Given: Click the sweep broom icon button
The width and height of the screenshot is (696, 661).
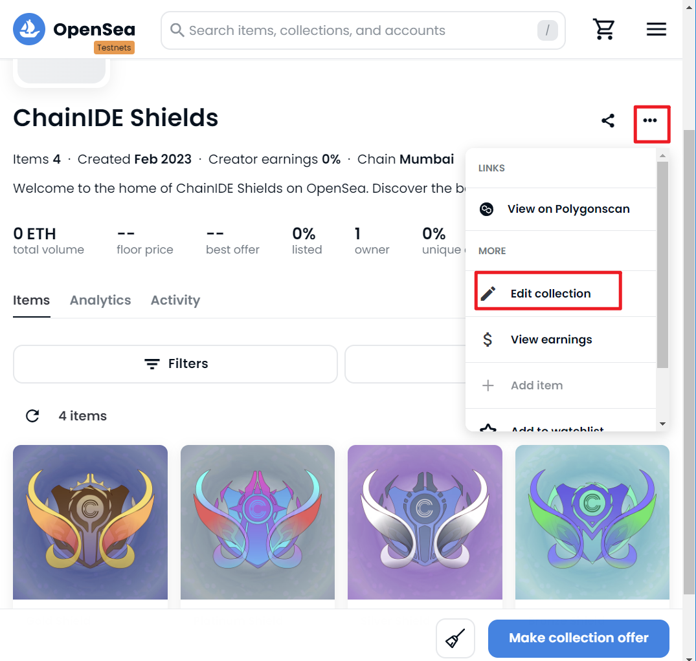Looking at the screenshot, I should (x=455, y=638).
